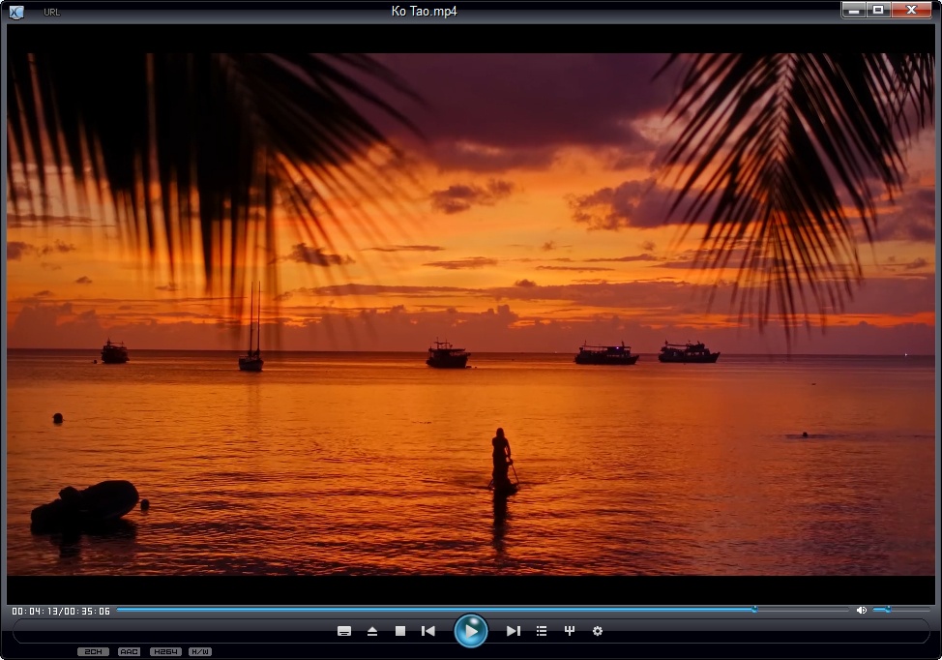Click the video display area

pos(470,314)
